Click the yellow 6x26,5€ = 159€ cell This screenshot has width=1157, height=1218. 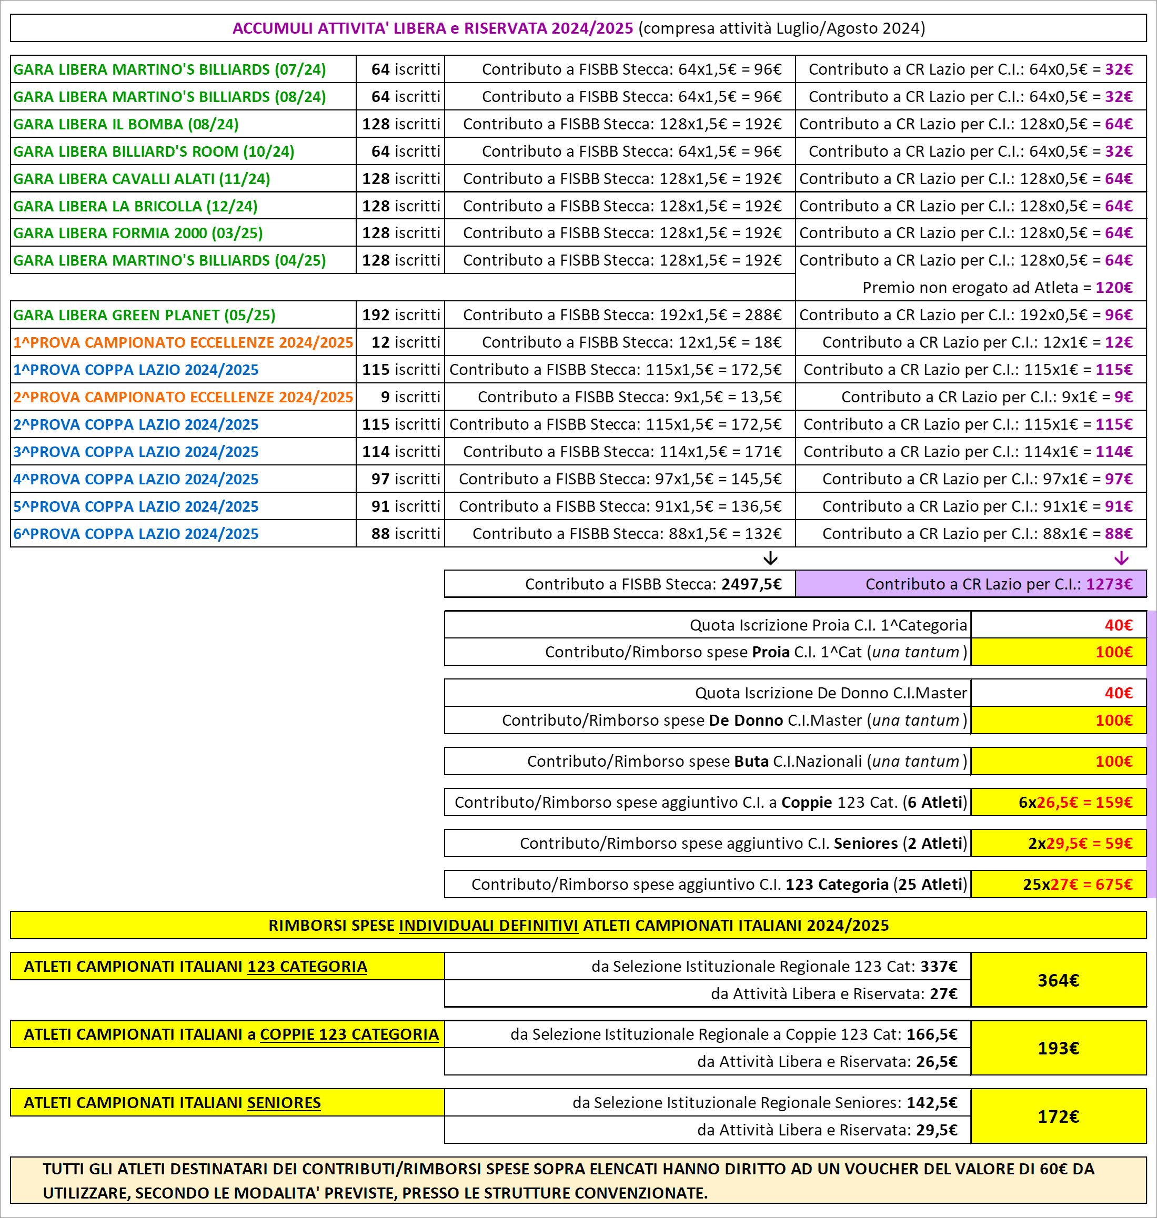(1058, 803)
